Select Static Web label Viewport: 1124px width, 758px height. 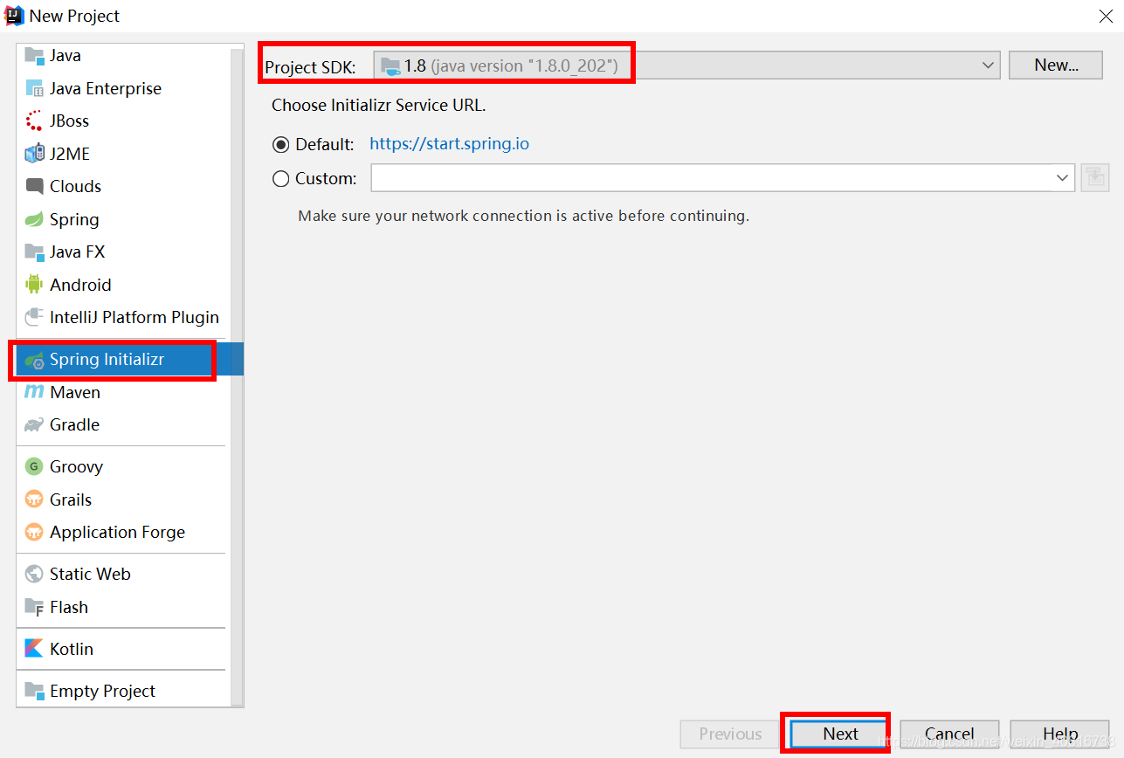tap(90, 575)
